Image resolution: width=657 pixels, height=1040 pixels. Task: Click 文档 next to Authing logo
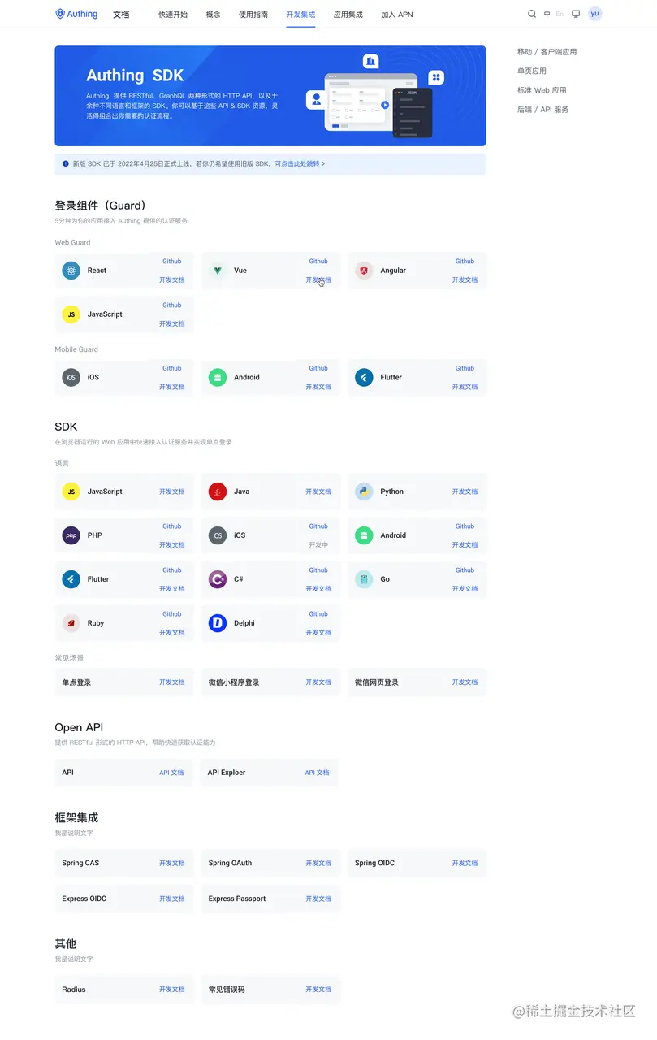[x=121, y=15]
